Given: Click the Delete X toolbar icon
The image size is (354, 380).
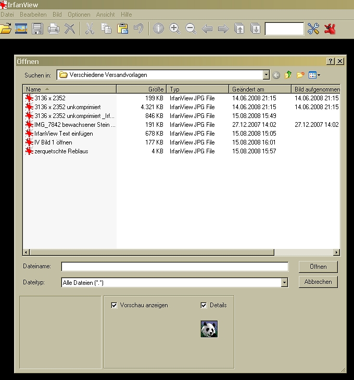Looking at the screenshot, I should point(70,29).
